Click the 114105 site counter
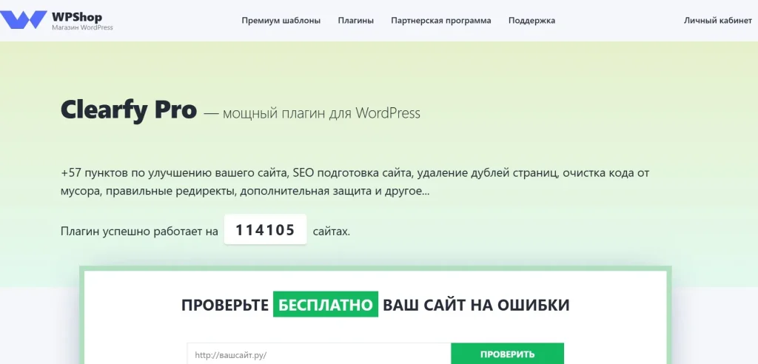 point(266,229)
